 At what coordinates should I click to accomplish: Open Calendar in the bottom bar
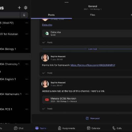94,128
